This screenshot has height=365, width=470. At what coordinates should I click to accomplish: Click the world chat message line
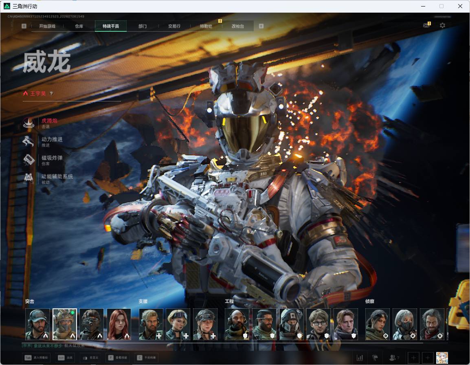point(53,346)
